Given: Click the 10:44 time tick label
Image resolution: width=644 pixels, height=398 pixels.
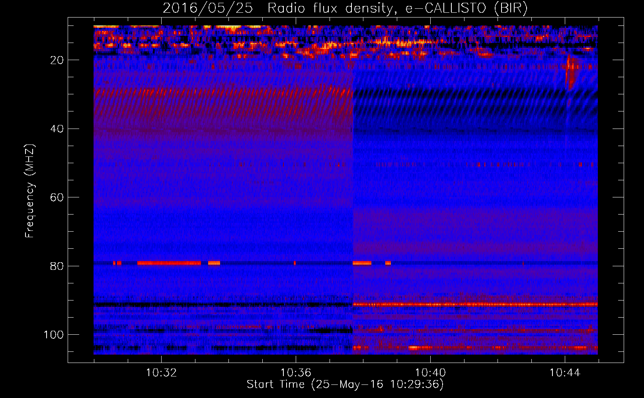Looking at the screenshot, I should [565, 373].
